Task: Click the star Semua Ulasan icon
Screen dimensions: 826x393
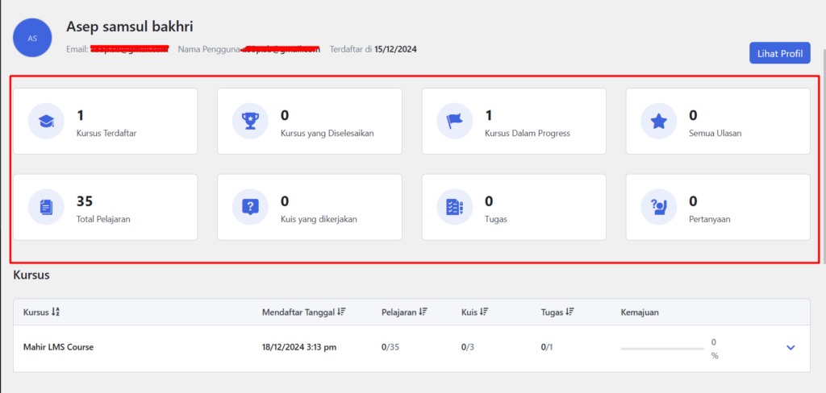Action: tap(659, 122)
